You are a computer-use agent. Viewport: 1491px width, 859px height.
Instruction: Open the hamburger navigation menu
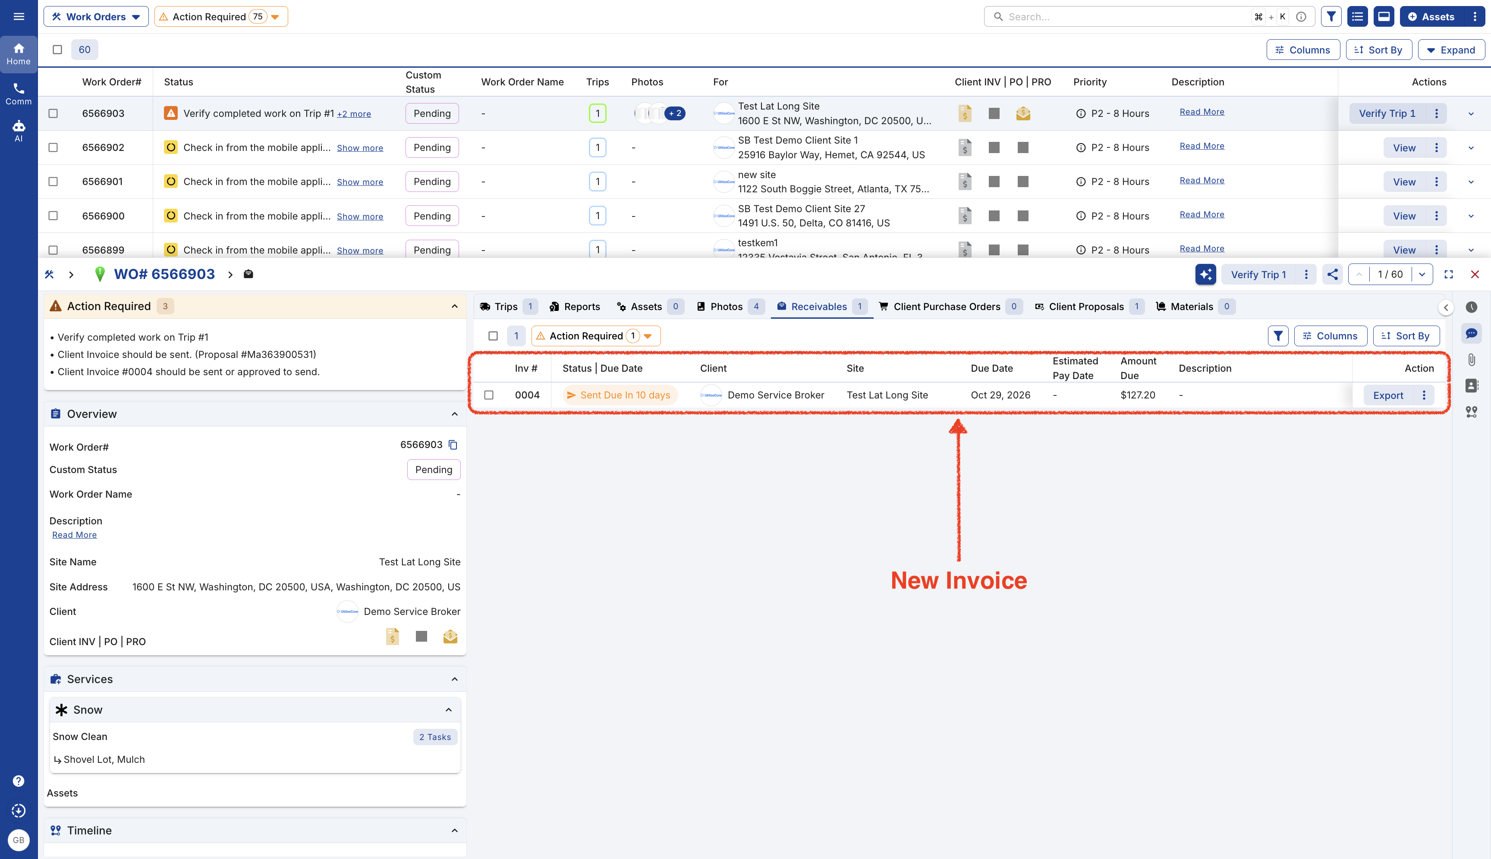pos(19,16)
